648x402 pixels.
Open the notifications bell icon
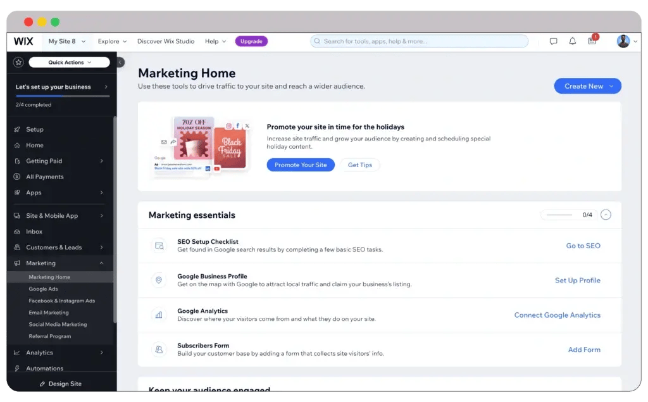572,42
